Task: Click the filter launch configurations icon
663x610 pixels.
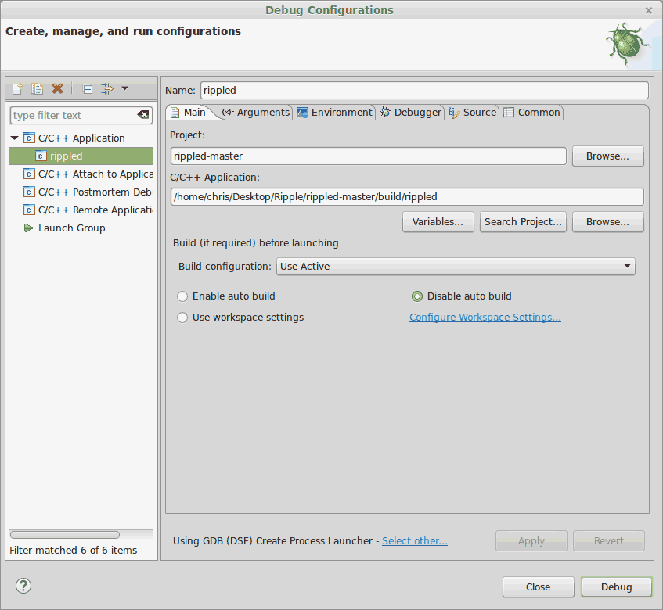Action: [x=107, y=89]
